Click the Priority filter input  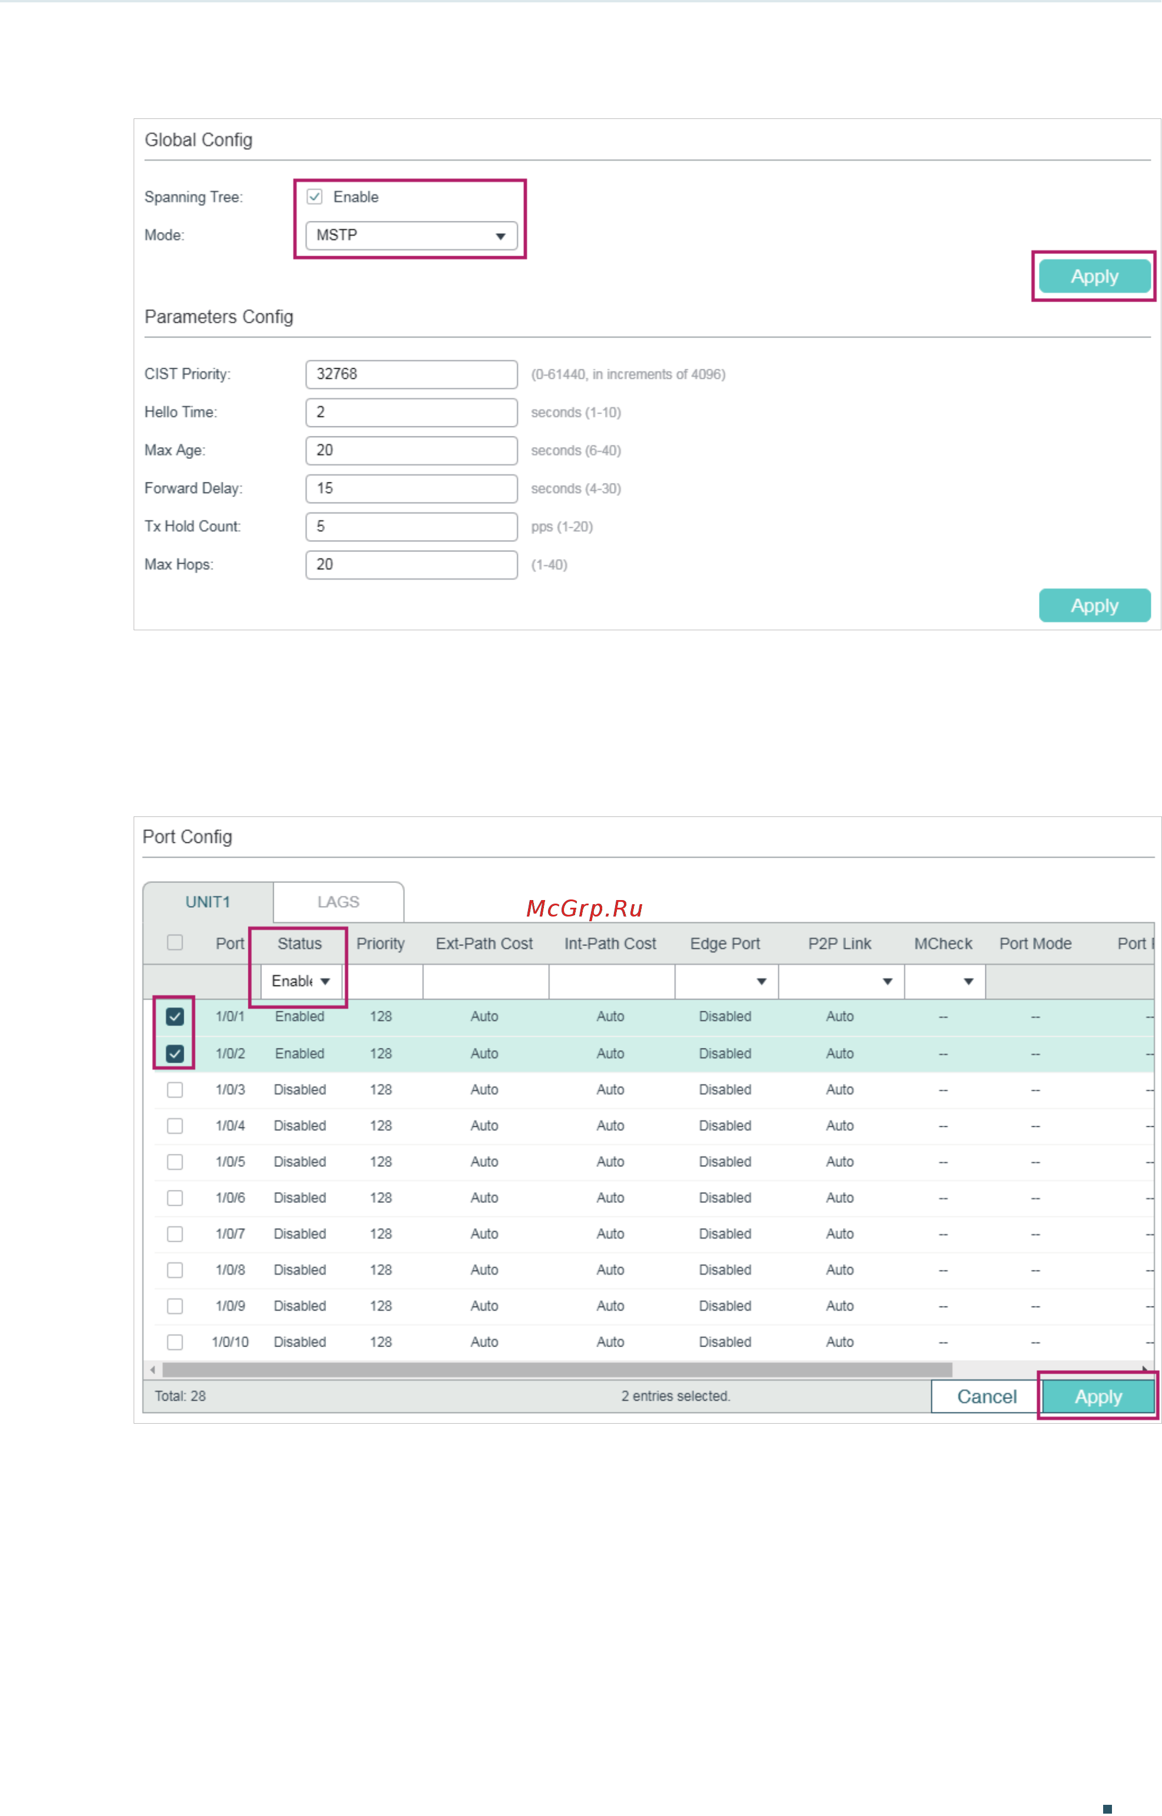pos(383,983)
